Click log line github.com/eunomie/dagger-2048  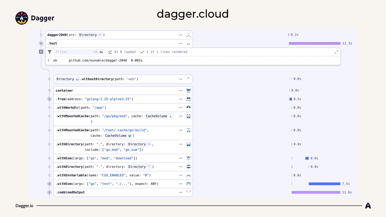coord(98,61)
